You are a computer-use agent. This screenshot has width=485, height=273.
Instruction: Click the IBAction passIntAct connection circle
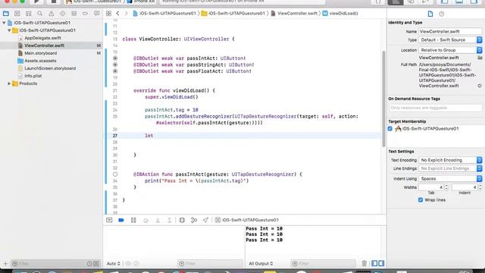[x=115, y=174]
